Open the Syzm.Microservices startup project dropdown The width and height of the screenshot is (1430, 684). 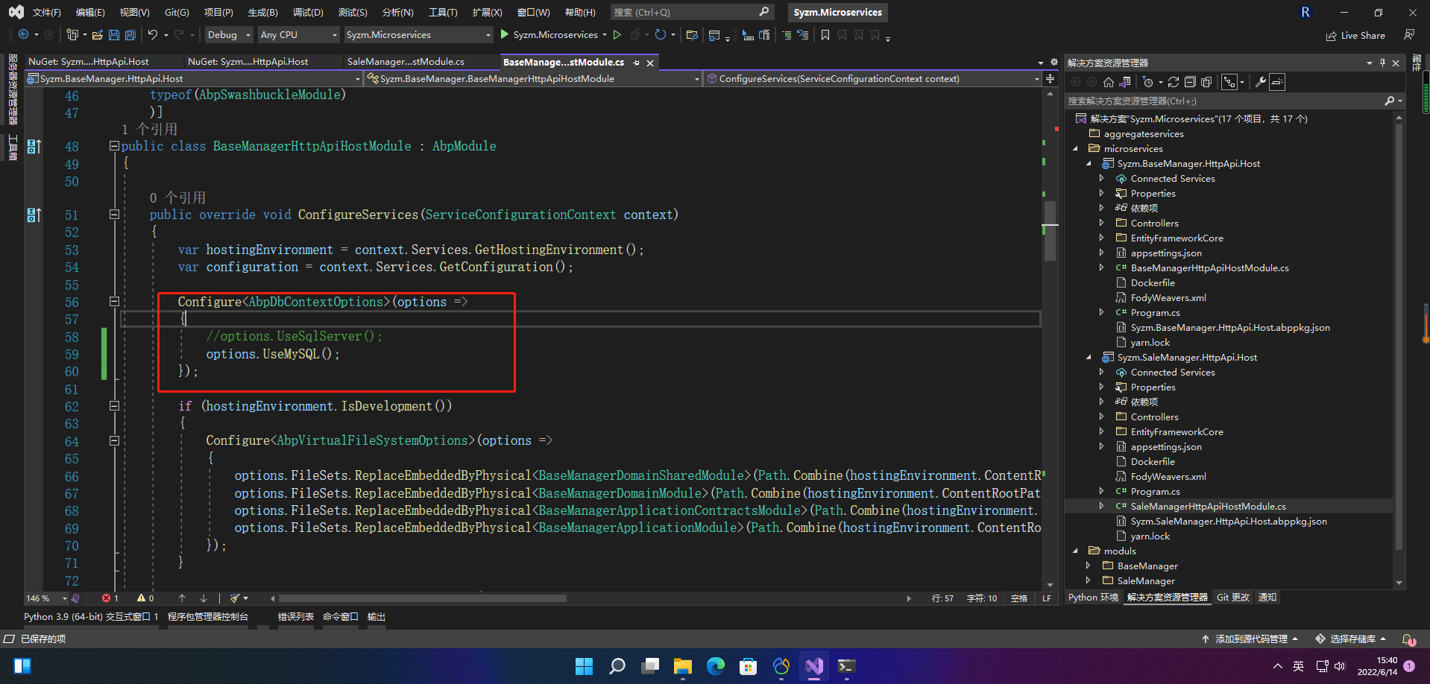tap(418, 35)
